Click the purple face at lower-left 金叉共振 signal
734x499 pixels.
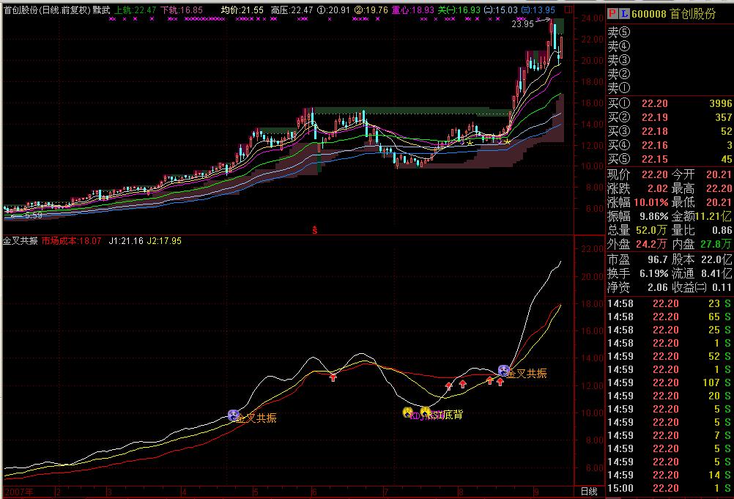233,415
